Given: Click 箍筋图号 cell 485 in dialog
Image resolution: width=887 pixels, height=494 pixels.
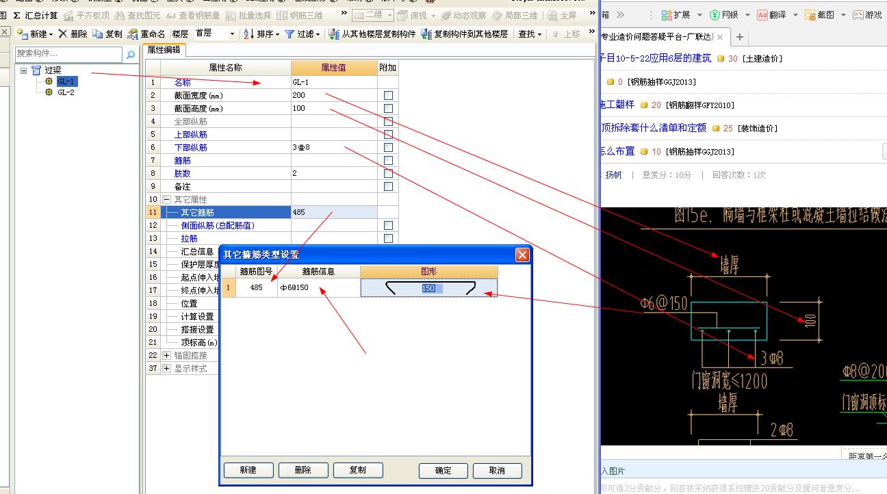Looking at the screenshot, I should [257, 288].
